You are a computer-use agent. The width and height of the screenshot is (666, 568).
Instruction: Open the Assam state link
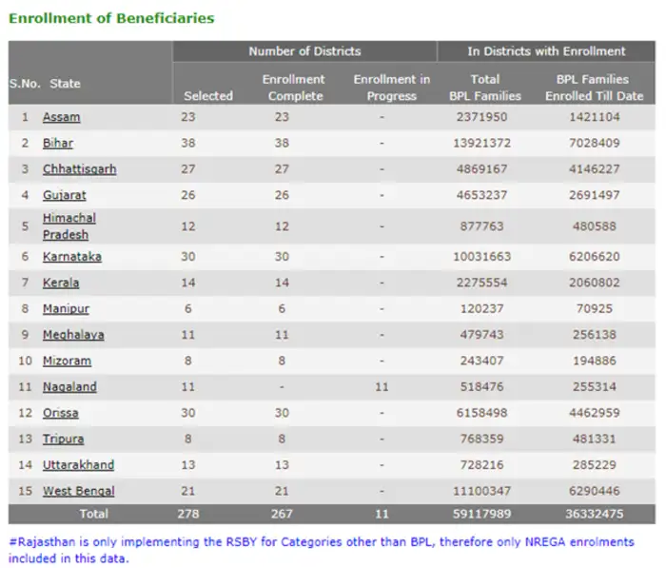61,117
